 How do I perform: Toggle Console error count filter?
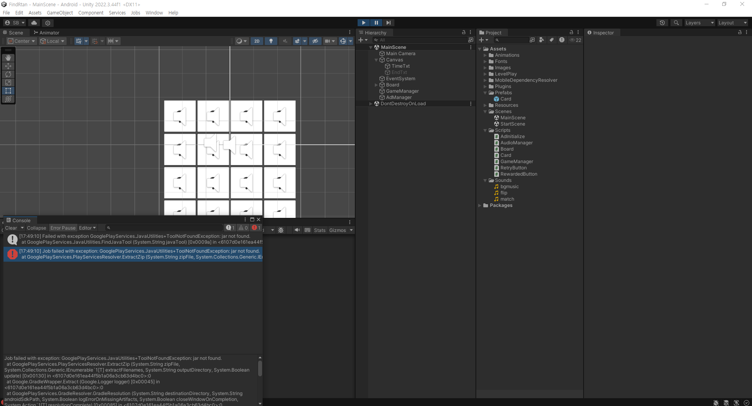click(x=256, y=228)
